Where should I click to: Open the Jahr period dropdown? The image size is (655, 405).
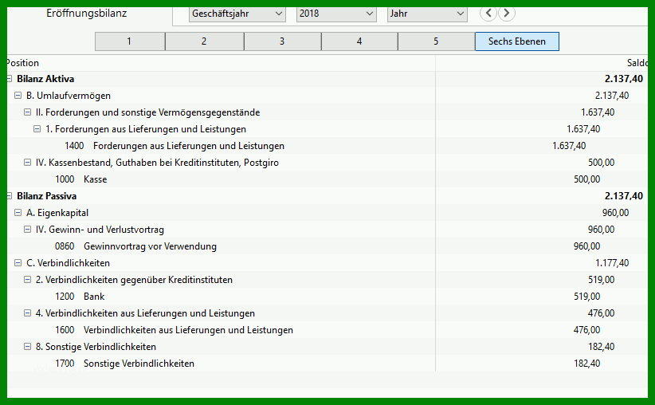click(427, 14)
